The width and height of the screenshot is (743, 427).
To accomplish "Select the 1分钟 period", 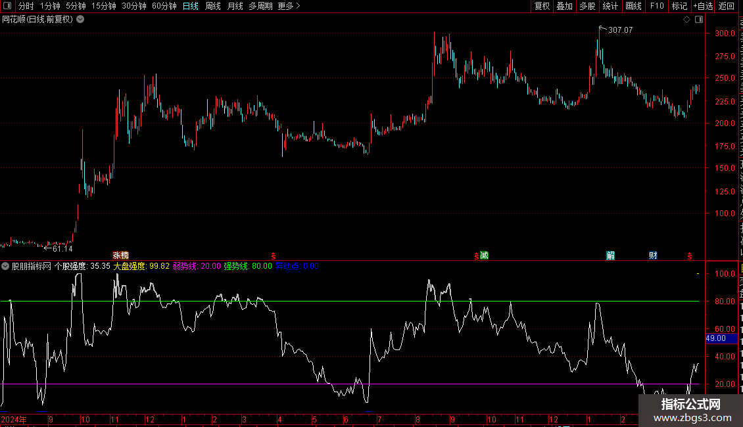I will point(50,6).
